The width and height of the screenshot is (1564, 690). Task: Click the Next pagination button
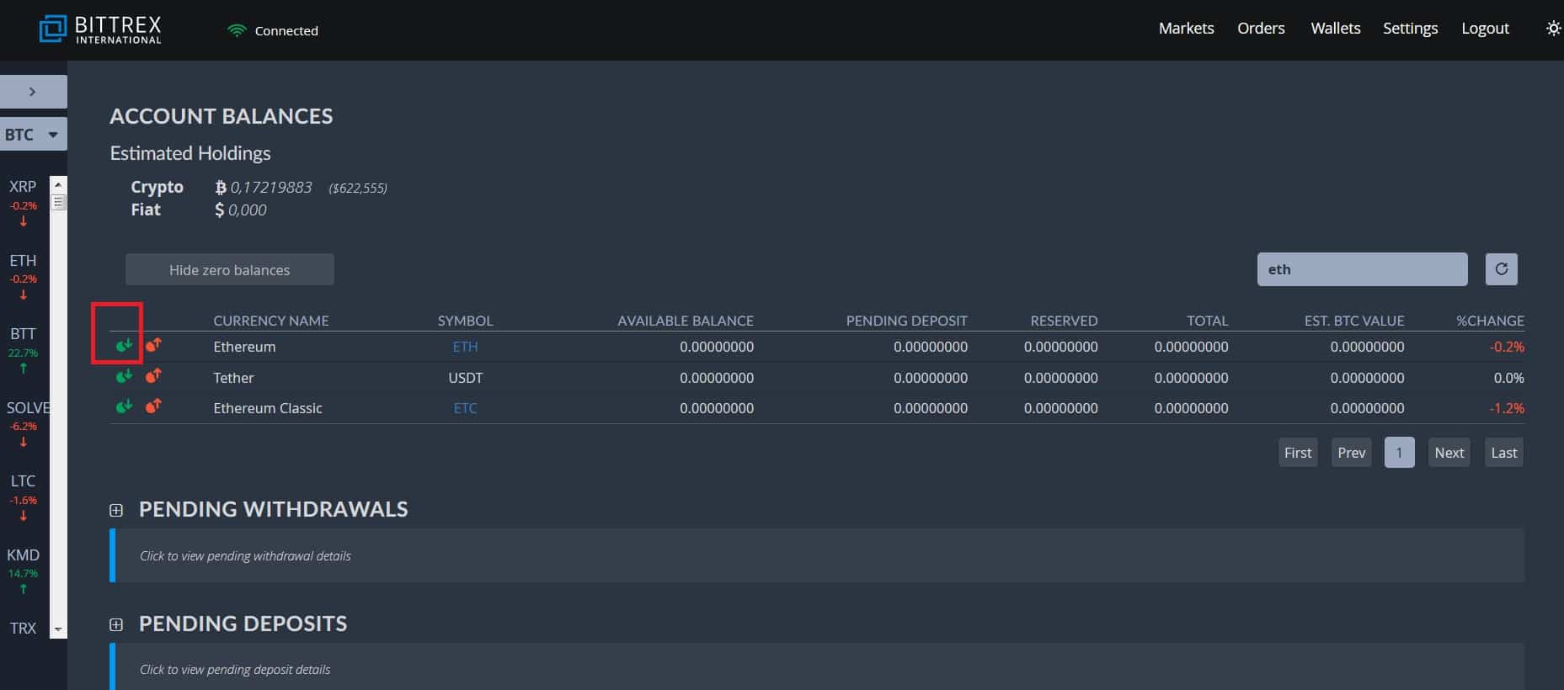[1449, 453]
